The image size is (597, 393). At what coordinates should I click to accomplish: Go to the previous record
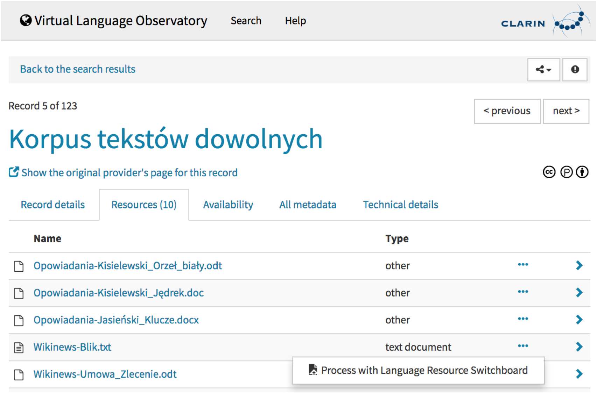pos(507,111)
